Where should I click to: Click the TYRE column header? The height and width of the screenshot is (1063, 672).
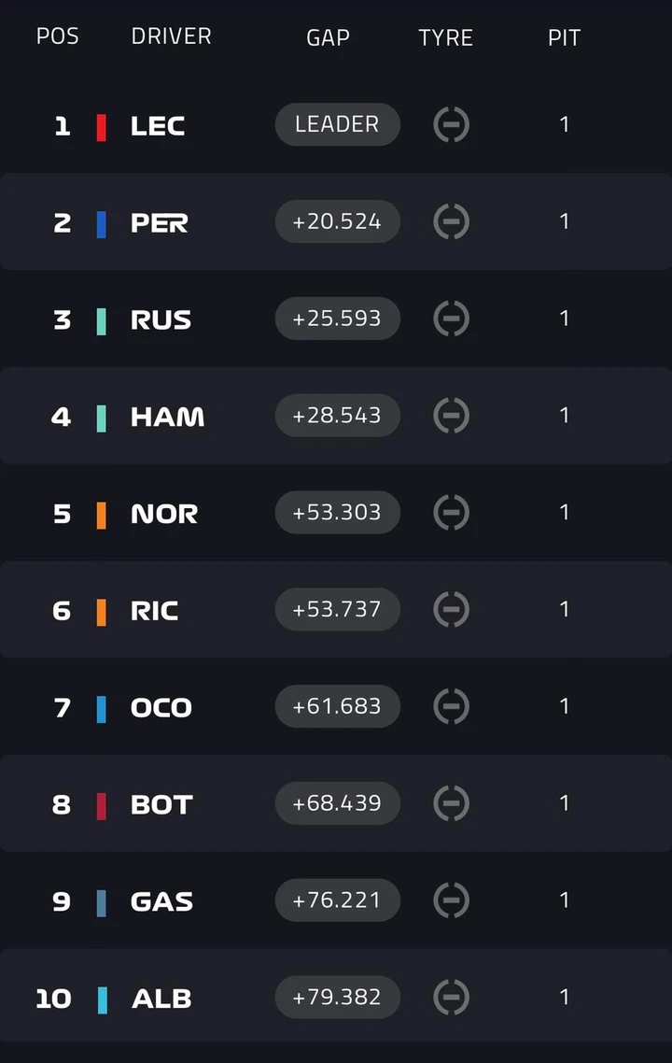tap(446, 37)
